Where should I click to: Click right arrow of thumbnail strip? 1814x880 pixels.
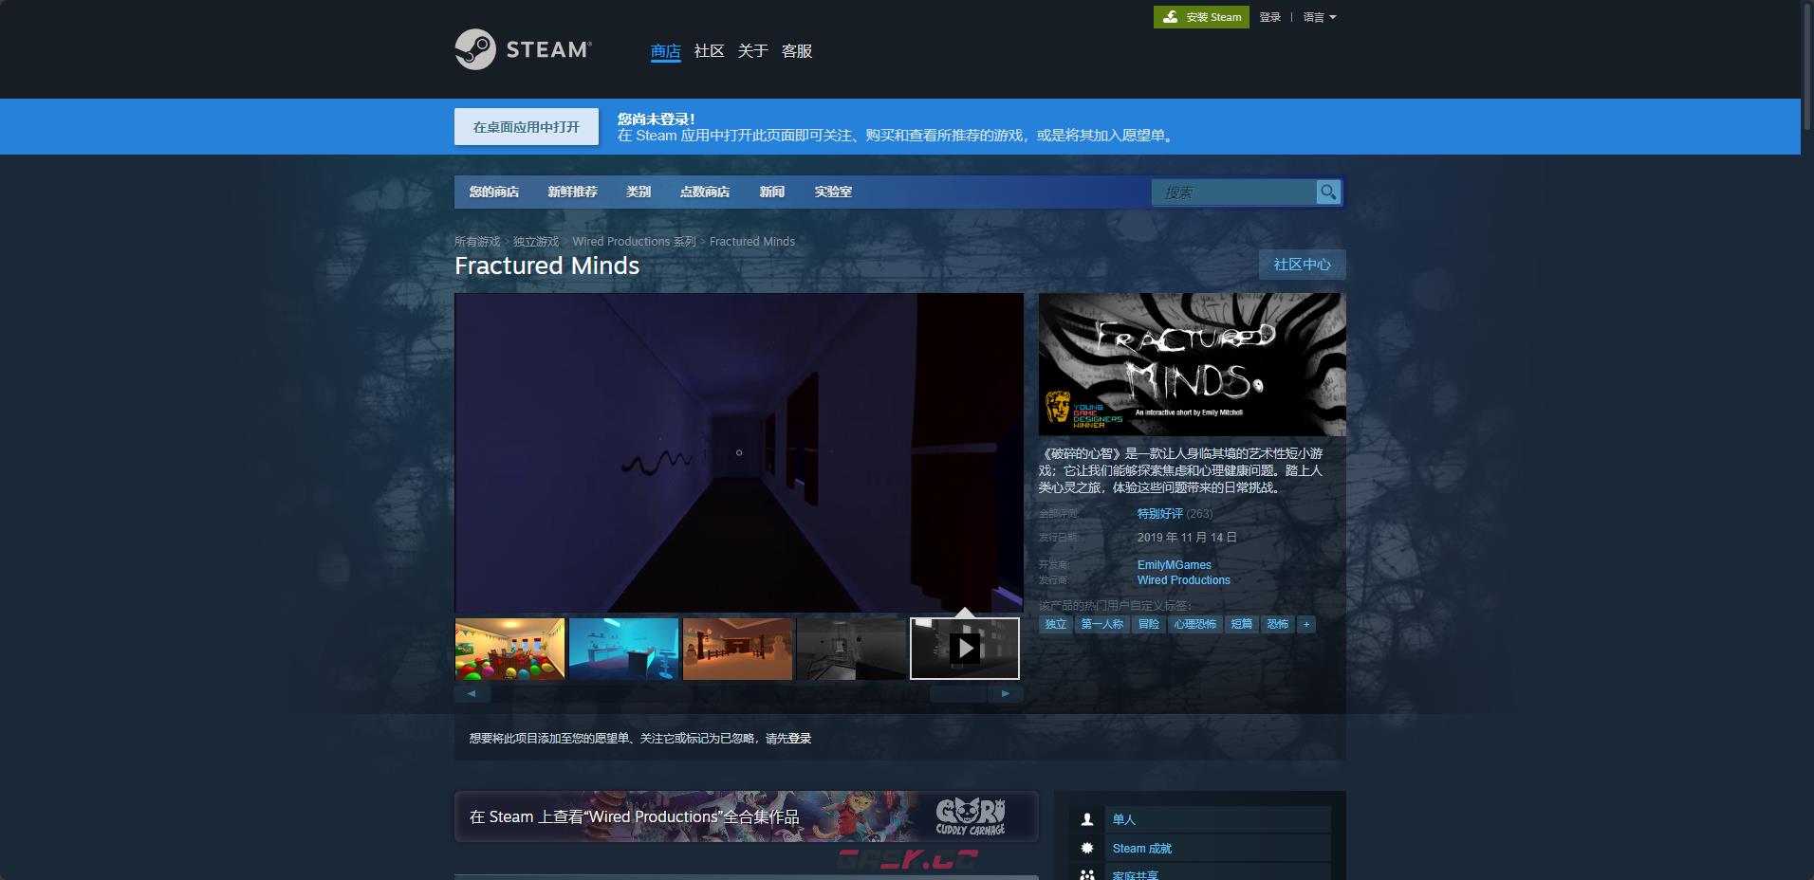coord(1006,693)
